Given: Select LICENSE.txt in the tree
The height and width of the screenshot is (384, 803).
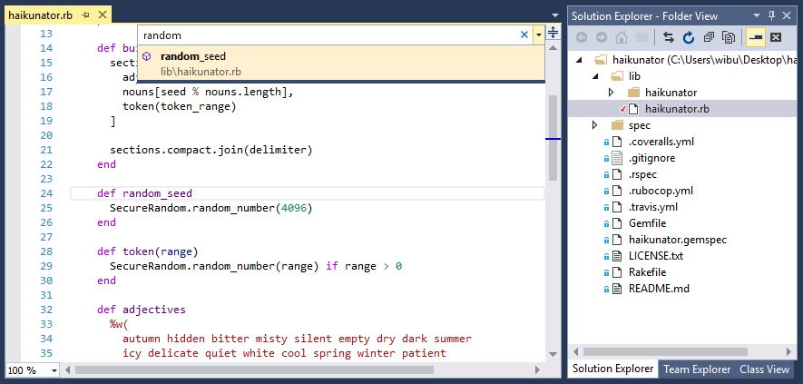Looking at the screenshot, I should (x=655, y=256).
